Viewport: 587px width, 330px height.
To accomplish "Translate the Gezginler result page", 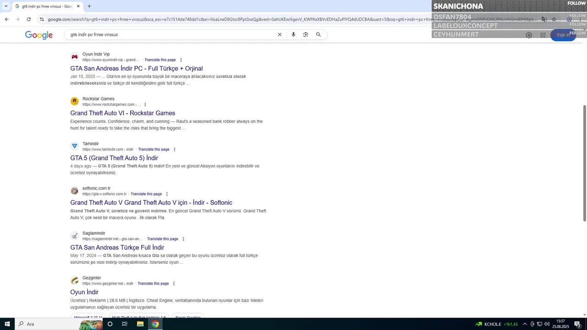I will point(153,284).
